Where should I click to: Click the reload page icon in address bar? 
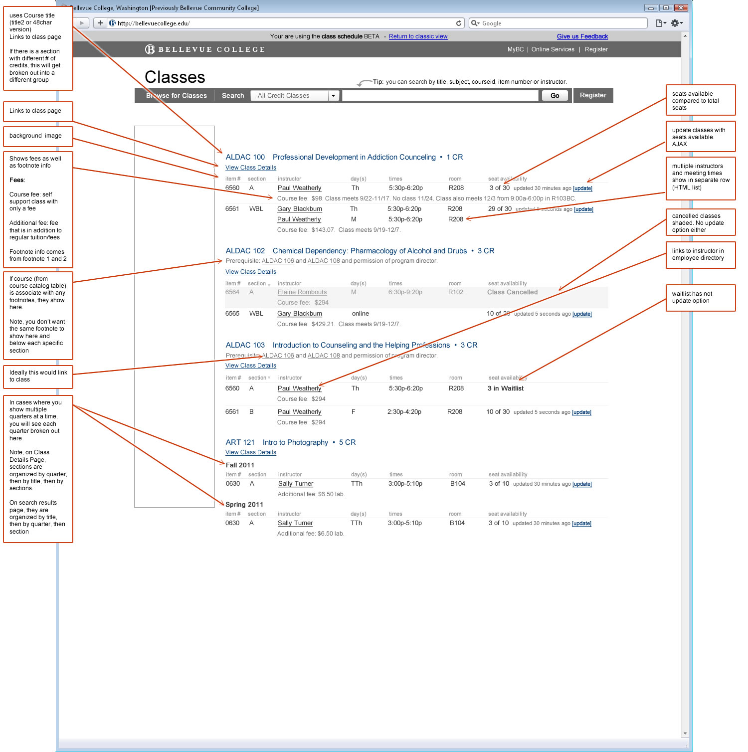(x=459, y=23)
